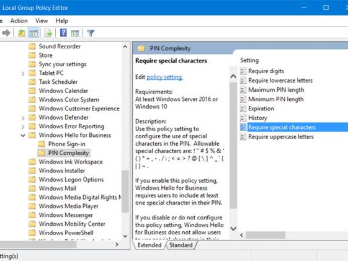Click the tree pane vertical scrollbar thumb
Screen dimensions: 348x261
click(x=125, y=191)
